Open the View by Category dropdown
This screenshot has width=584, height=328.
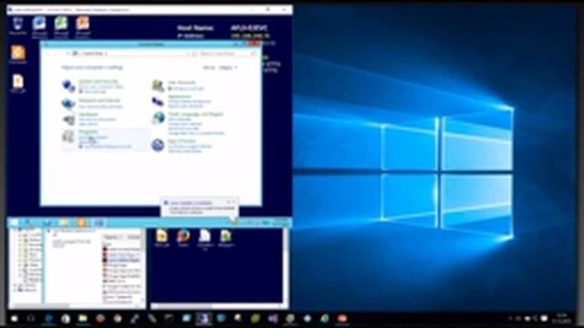click(228, 67)
